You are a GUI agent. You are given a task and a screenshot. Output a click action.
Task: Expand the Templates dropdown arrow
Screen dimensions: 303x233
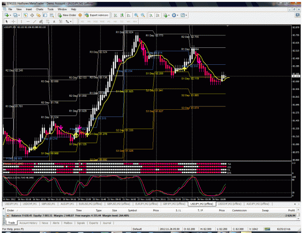click(x=186, y=15)
